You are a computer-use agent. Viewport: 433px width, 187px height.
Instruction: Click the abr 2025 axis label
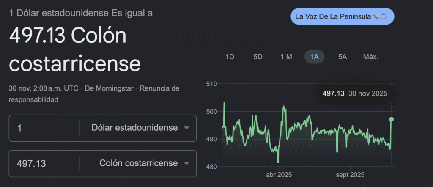click(279, 175)
